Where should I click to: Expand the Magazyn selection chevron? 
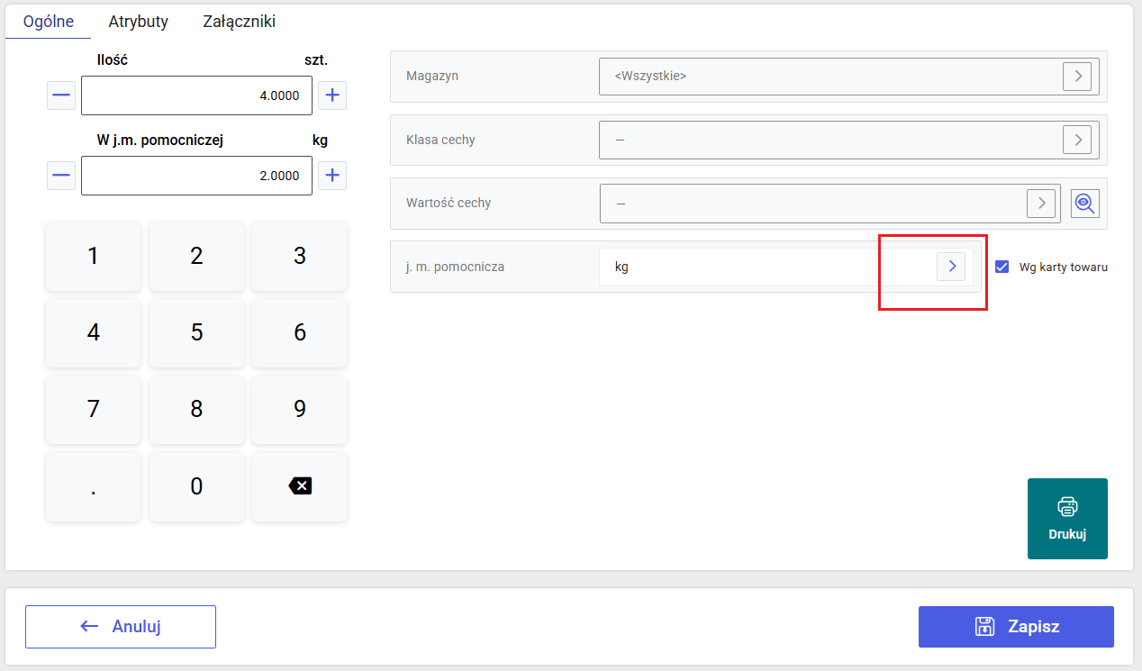(1077, 77)
